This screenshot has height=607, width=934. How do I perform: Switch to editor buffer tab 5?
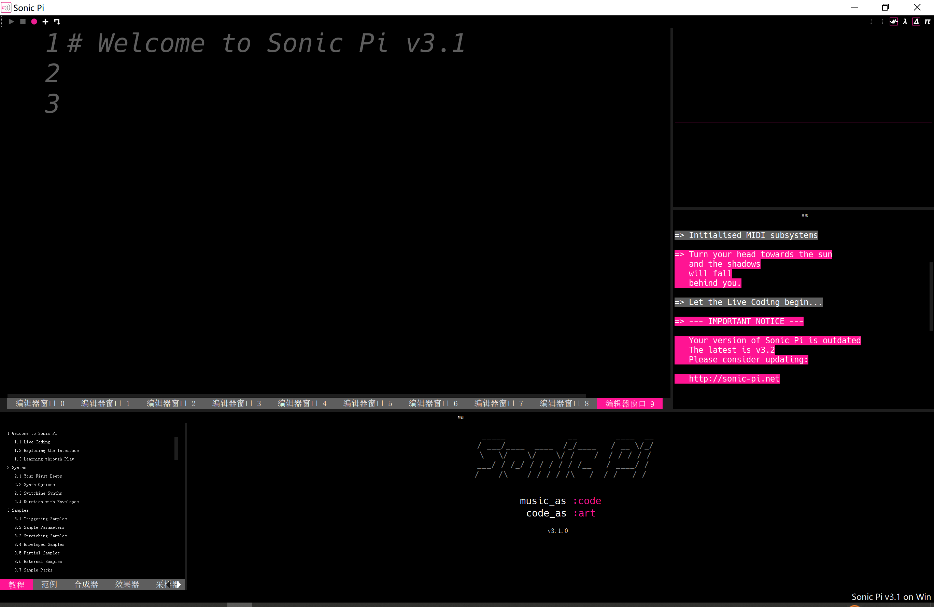(368, 403)
